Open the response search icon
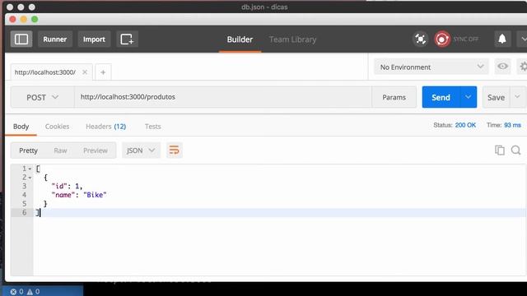The width and height of the screenshot is (527, 296). point(516,150)
